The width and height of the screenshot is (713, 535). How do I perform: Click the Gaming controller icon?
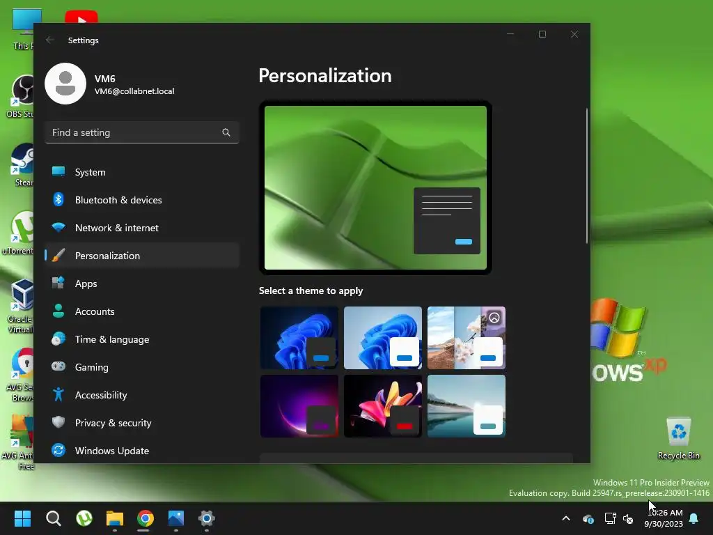tap(58, 366)
